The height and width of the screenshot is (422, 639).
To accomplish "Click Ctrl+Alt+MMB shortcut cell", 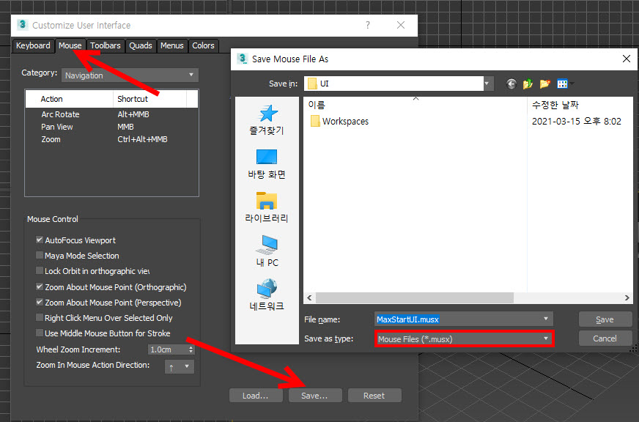I will click(142, 139).
